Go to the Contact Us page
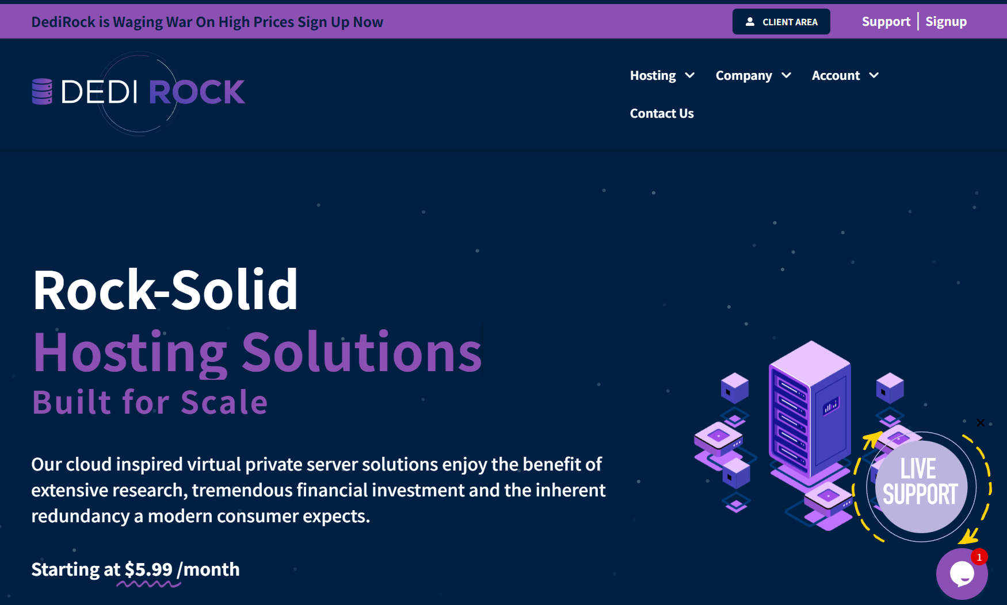This screenshot has height=605, width=1007. tap(662, 114)
